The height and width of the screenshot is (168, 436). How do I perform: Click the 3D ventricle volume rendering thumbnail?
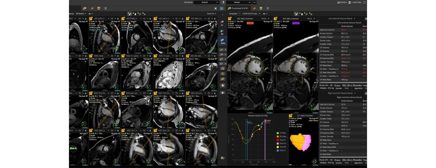301,142
